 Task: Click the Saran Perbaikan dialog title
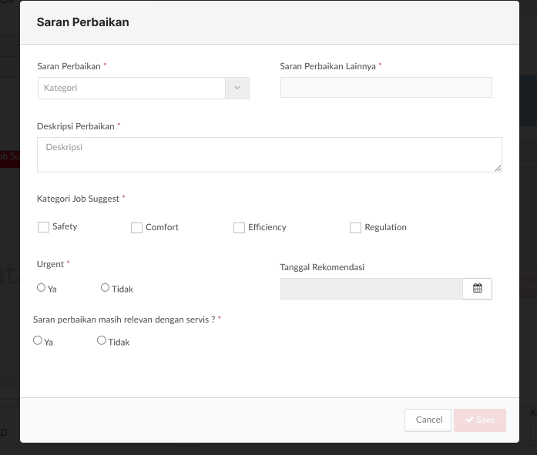(x=82, y=22)
